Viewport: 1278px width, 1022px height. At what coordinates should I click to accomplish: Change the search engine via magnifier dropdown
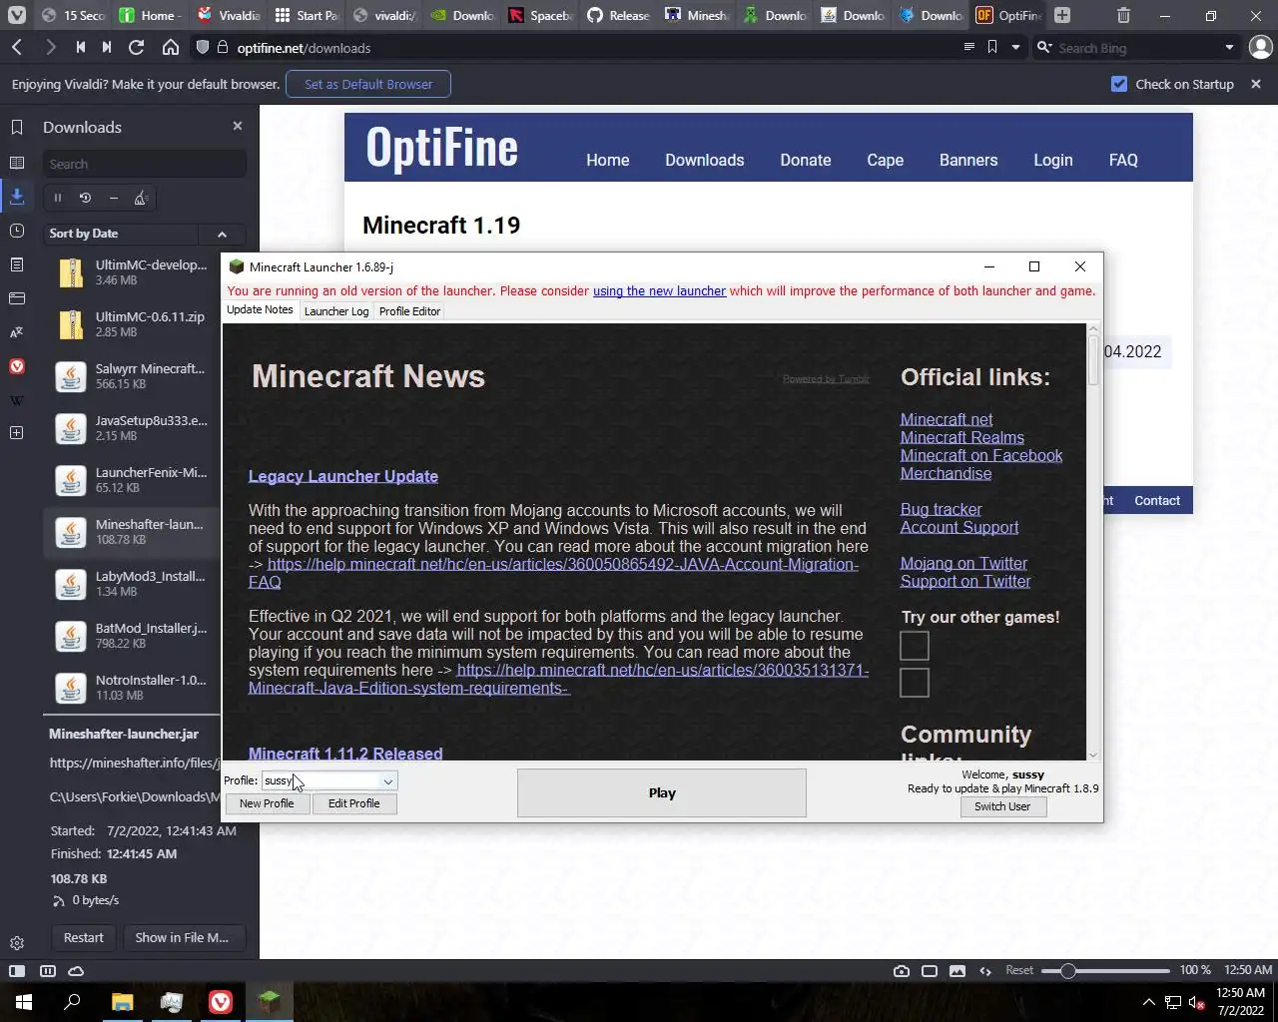pos(1044,47)
